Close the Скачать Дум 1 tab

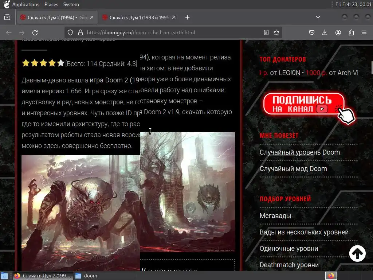174,17
